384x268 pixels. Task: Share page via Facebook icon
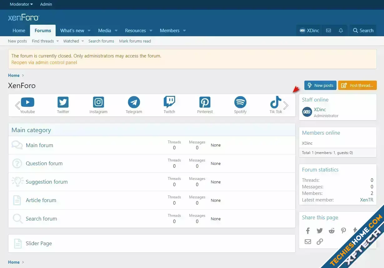[x=308, y=231]
